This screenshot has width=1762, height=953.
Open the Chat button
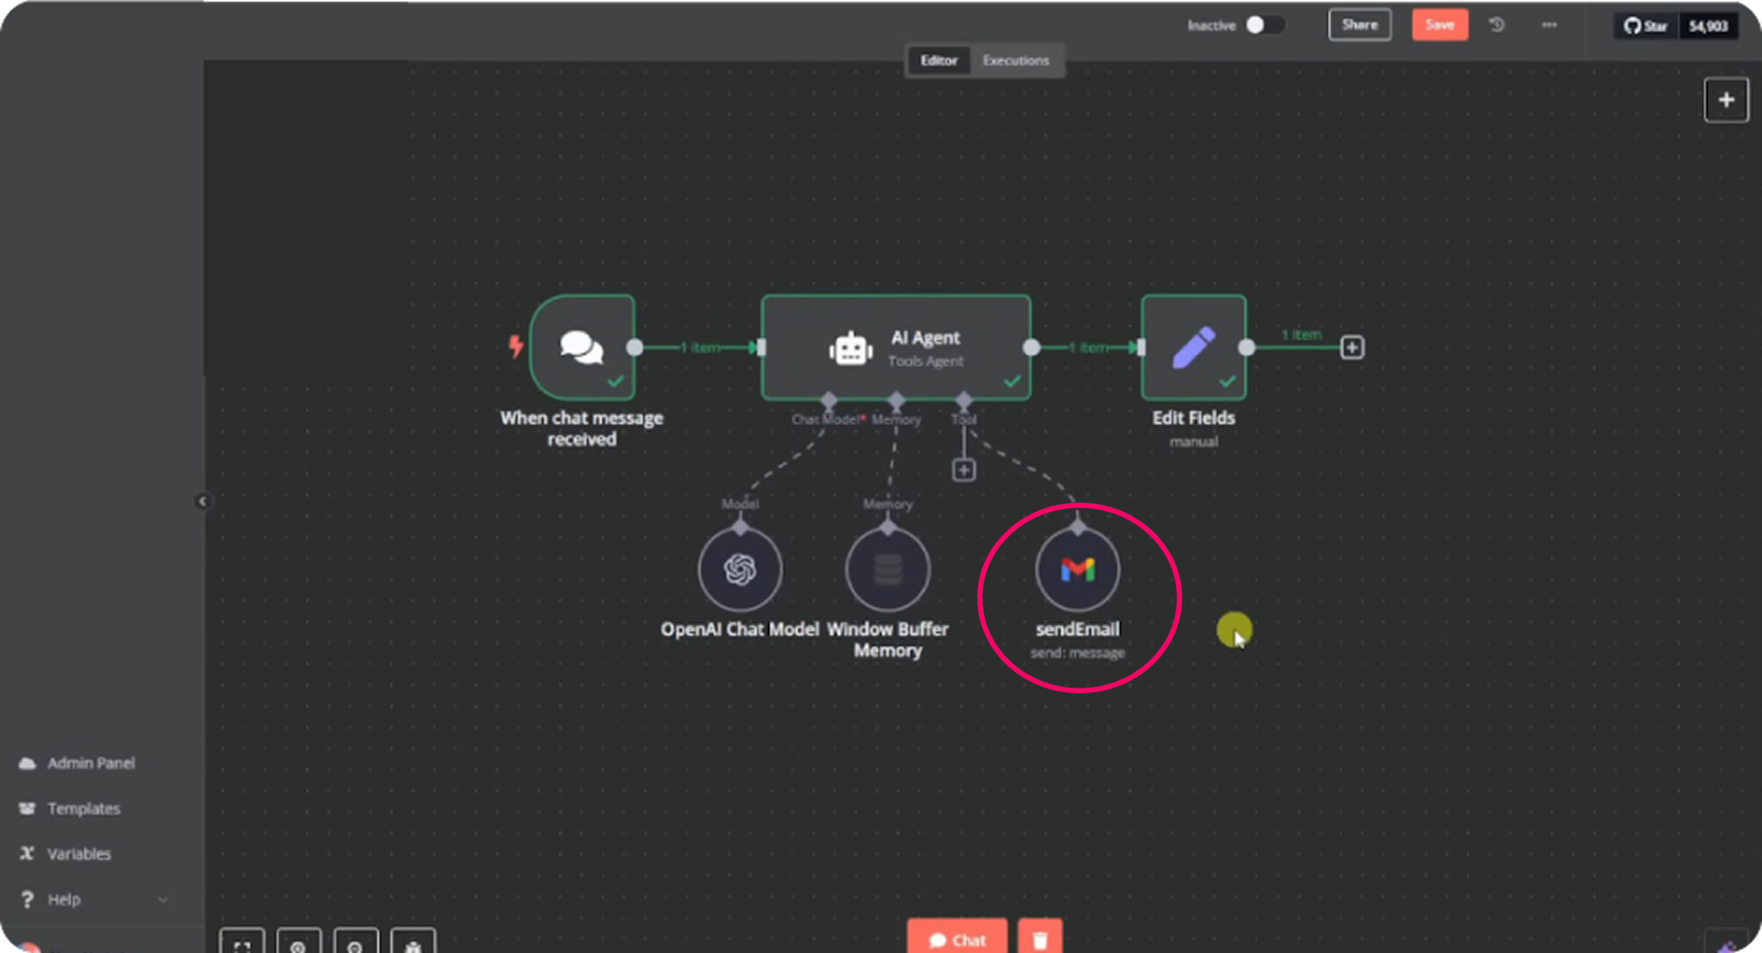pyautogui.click(x=958, y=938)
